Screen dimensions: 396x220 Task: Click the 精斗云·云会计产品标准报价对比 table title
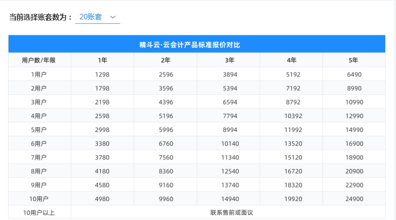pyautogui.click(x=196, y=44)
